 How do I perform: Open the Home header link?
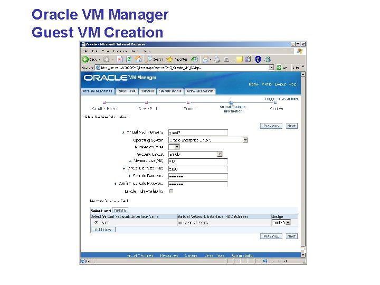point(253,84)
